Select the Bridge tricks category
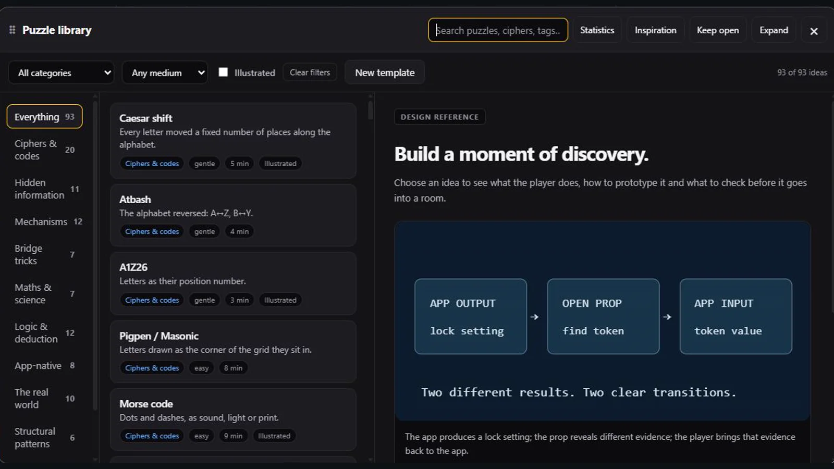 (x=44, y=254)
